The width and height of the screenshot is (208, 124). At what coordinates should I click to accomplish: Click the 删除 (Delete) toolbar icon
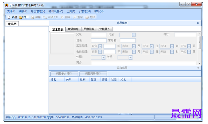click(62, 17)
